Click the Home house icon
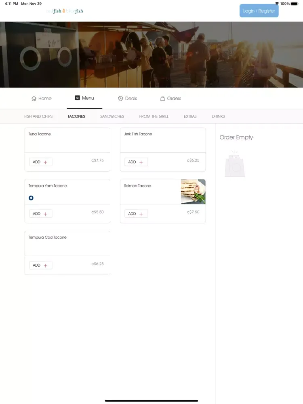Image resolution: width=303 pixels, height=404 pixels. point(34,99)
